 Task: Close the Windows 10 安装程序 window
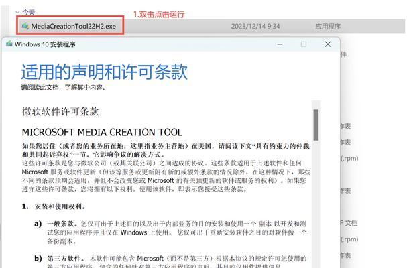(328, 44)
